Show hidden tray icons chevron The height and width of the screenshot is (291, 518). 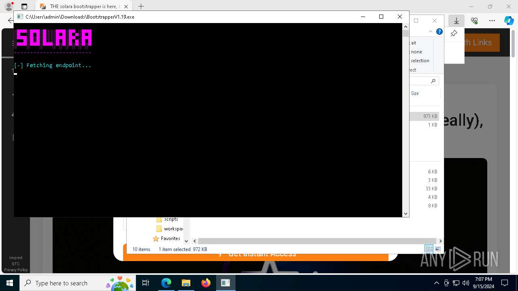click(x=436, y=283)
